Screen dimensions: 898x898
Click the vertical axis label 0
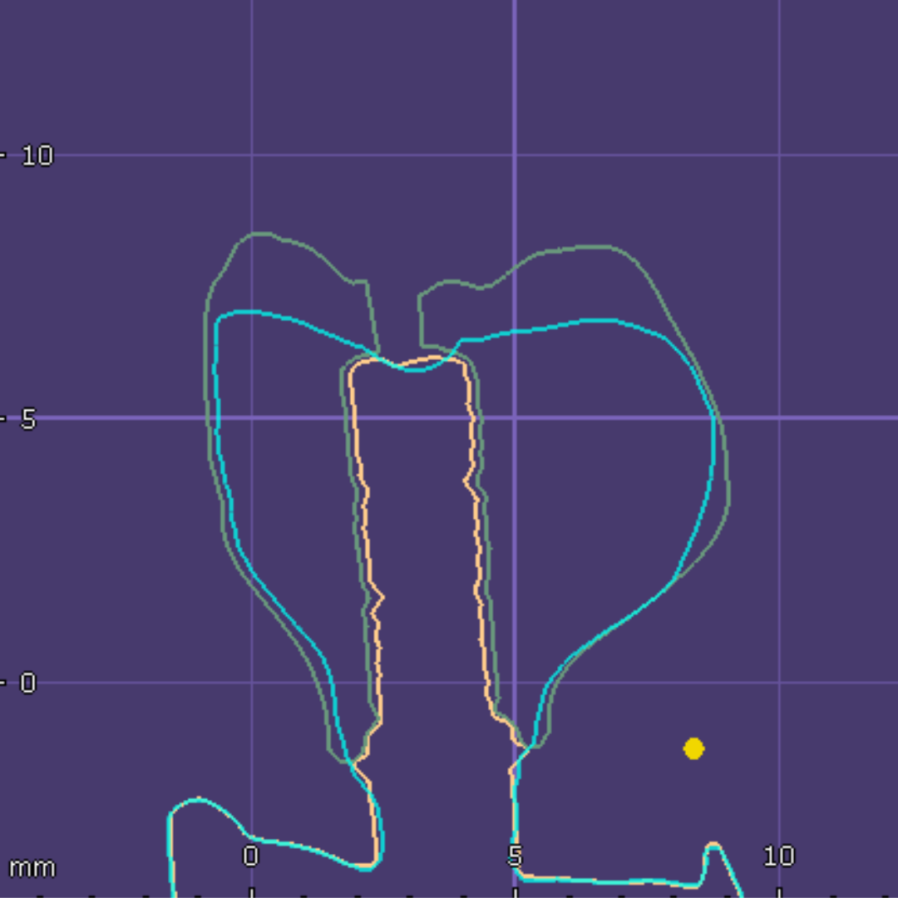28,683
